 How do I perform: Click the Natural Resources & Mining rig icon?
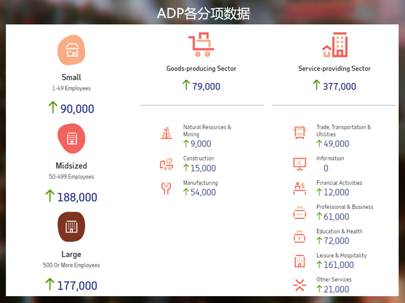click(167, 133)
